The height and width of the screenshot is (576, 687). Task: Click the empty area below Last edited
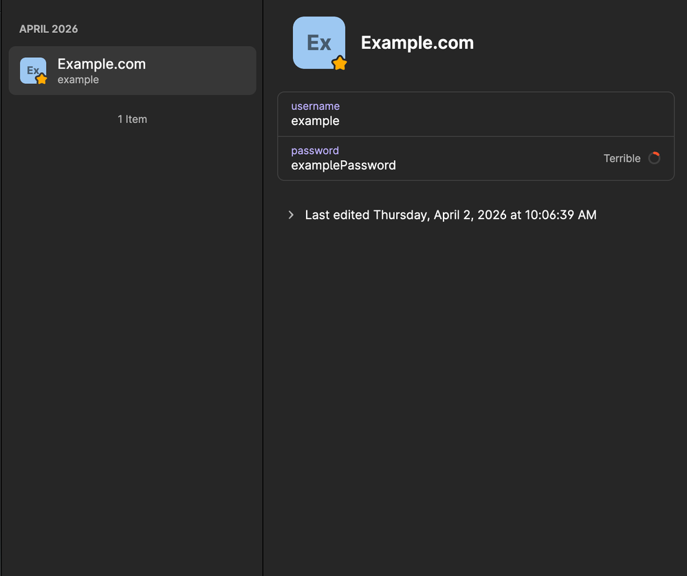475,385
